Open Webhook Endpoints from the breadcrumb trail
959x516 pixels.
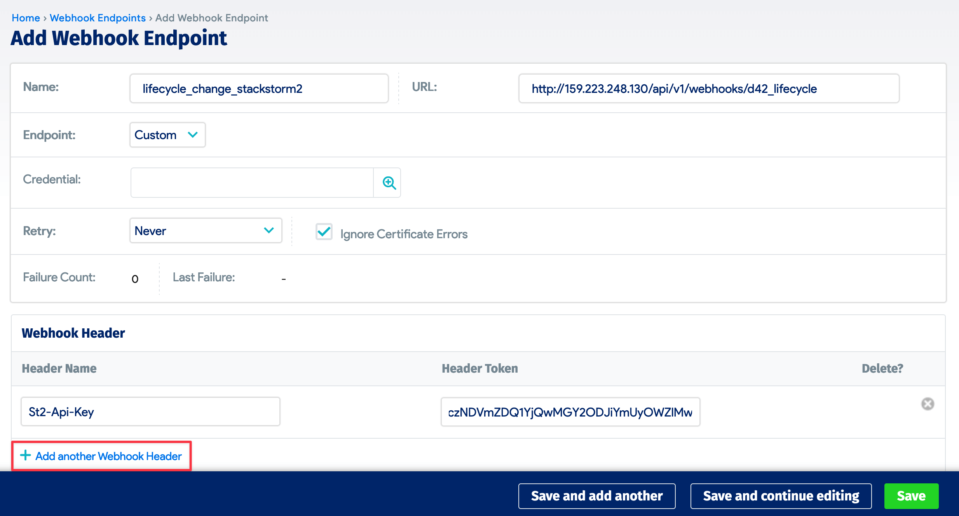click(98, 18)
